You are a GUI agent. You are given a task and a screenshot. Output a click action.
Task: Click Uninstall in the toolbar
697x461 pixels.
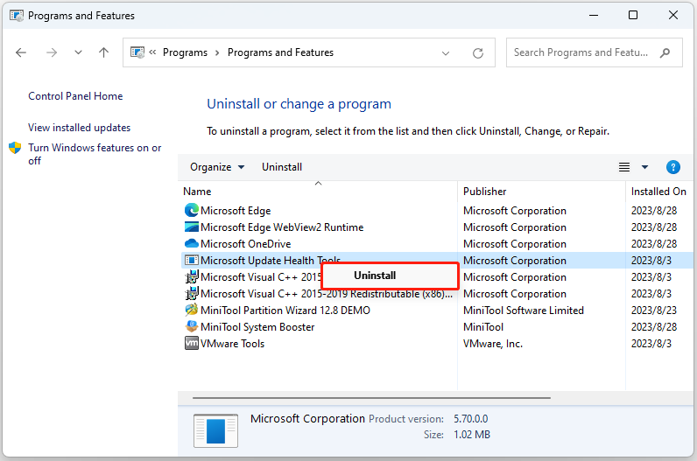click(282, 167)
